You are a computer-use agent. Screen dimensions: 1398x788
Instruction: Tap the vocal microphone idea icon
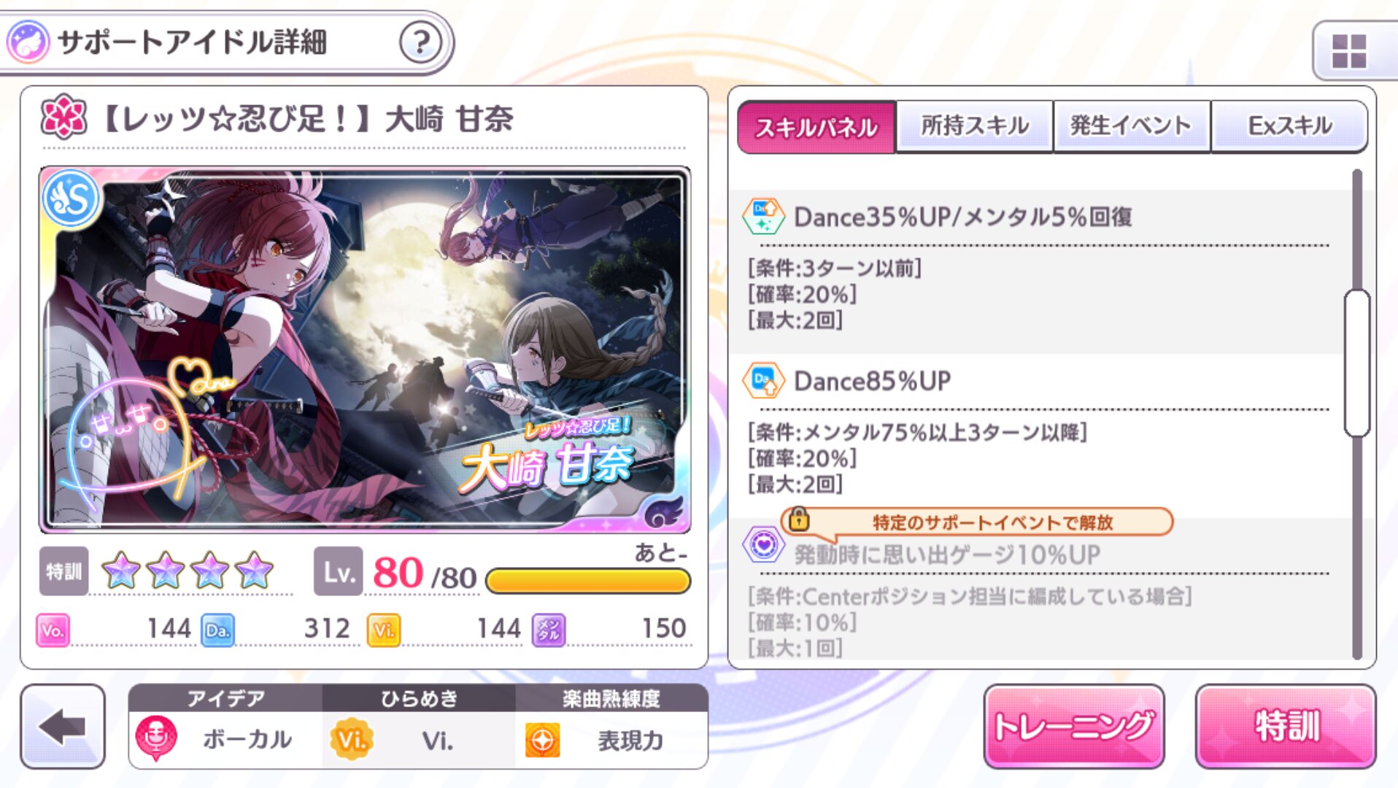[x=156, y=738]
